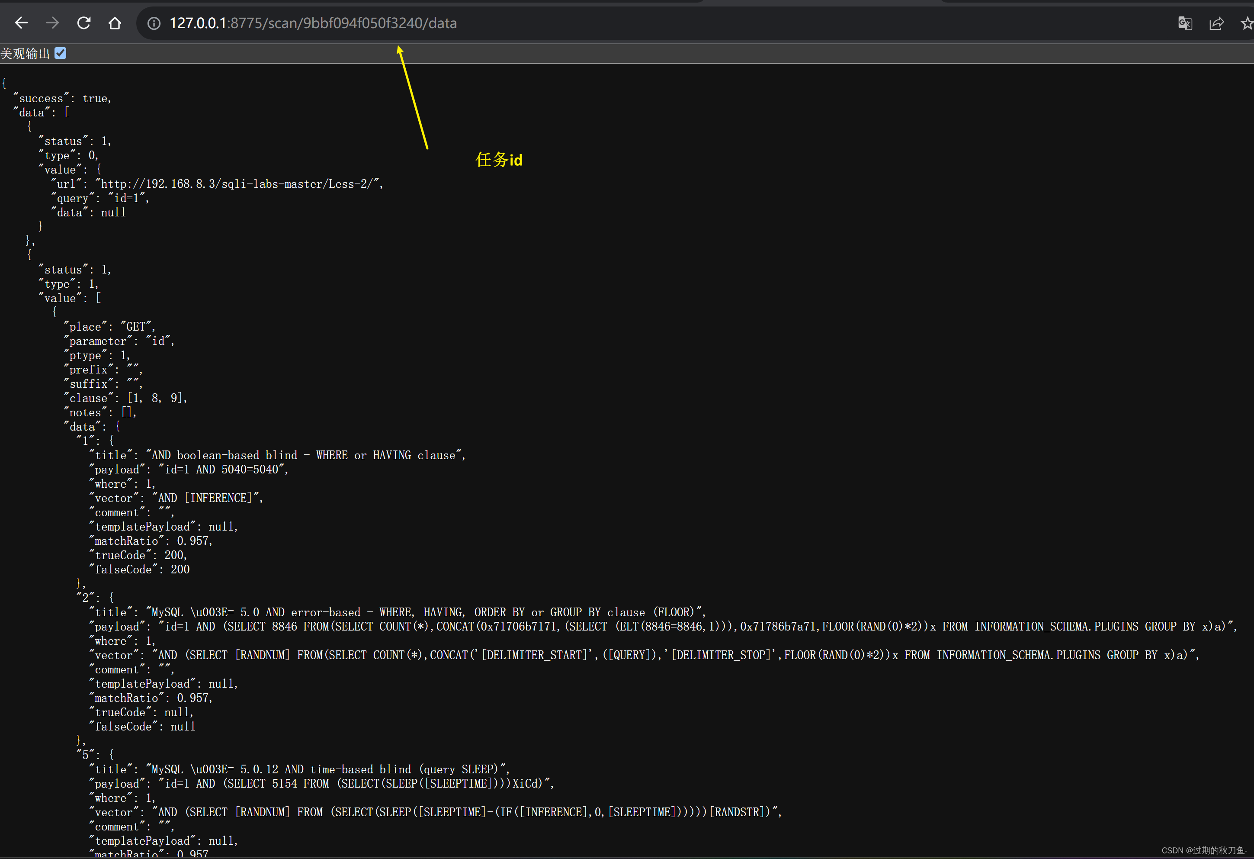Reload the current page

point(83,23)
